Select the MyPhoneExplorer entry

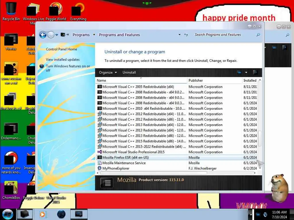[x=177, y=168]
